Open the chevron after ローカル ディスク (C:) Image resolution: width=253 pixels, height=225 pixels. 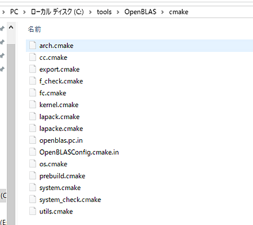point(90,12)
